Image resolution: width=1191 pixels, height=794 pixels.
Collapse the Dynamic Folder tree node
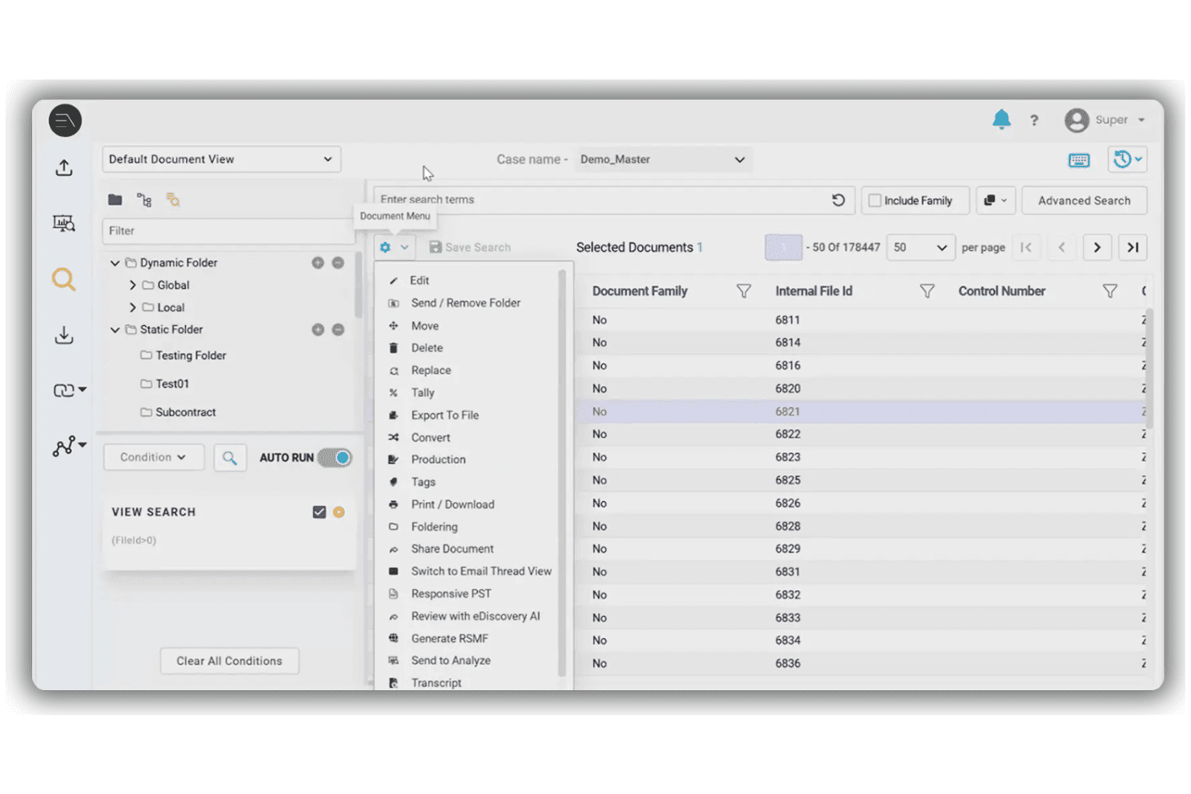coord(115,263)
